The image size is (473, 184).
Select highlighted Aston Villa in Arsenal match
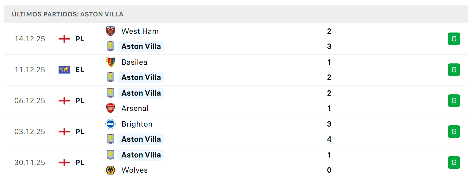(x=141, y=93)
